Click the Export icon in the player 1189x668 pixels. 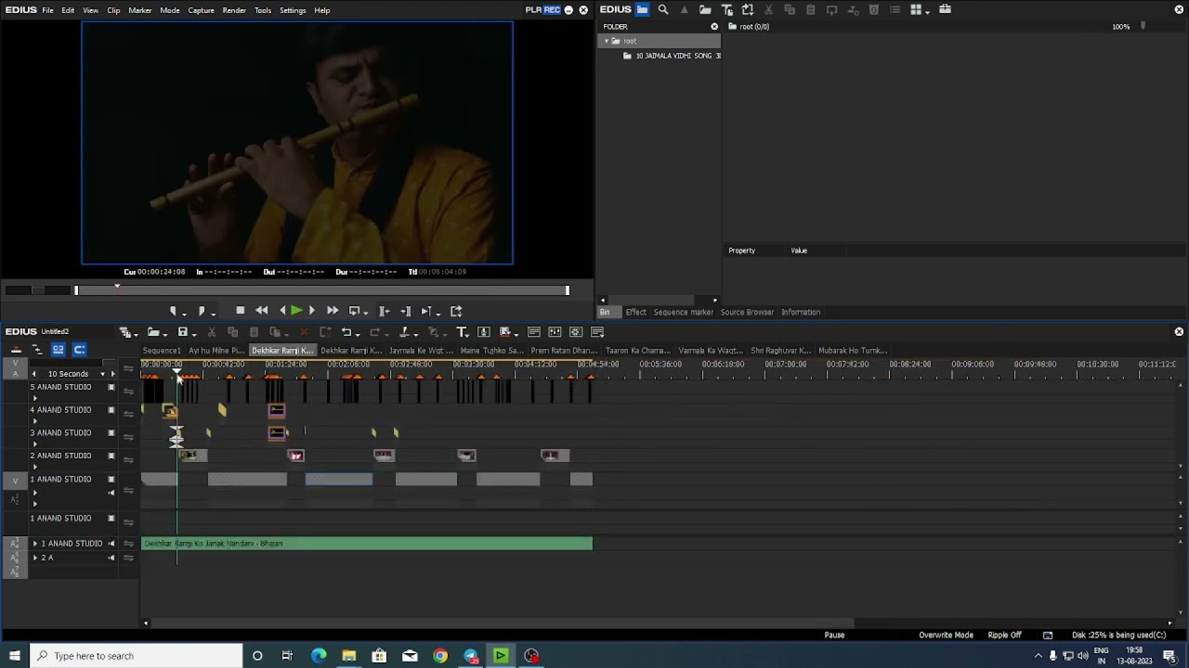[x=456, y=311]
